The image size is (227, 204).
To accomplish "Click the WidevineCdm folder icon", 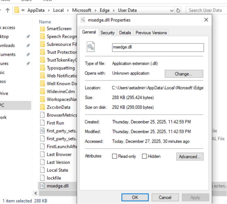I will tap(42, 91).
